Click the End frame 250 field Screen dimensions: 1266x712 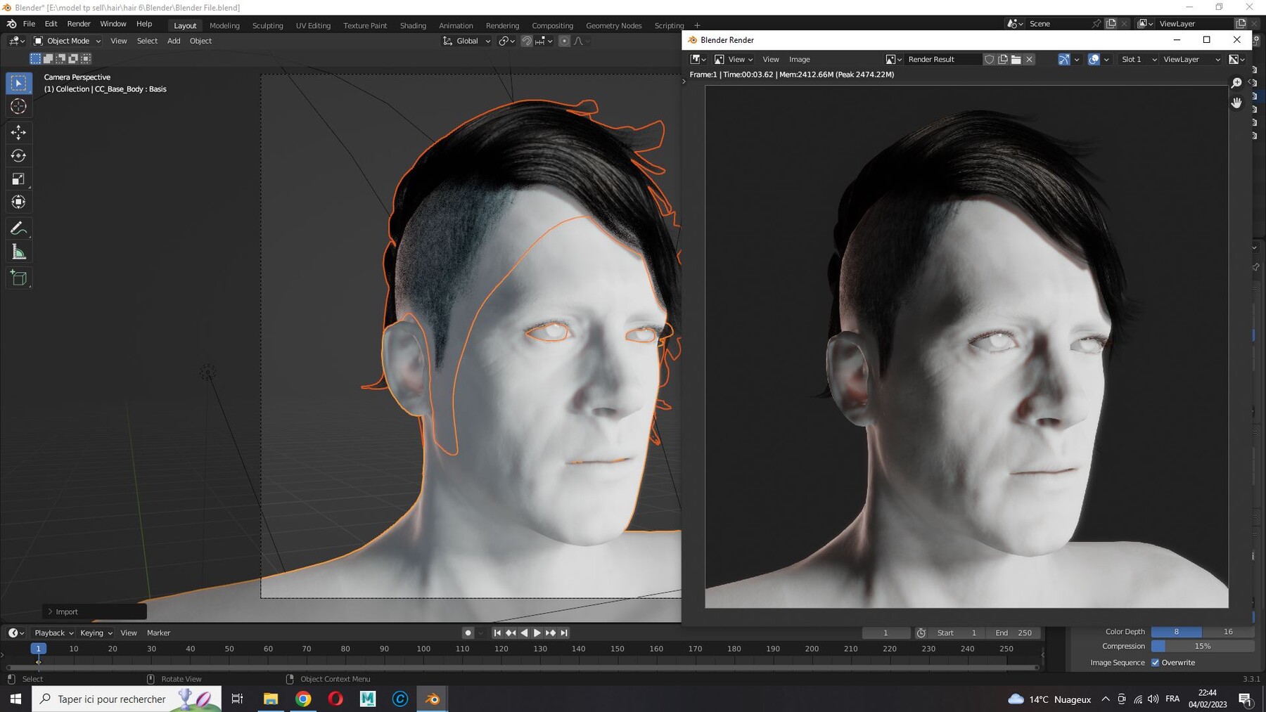pyautogui.click(x=1014, y=633)
